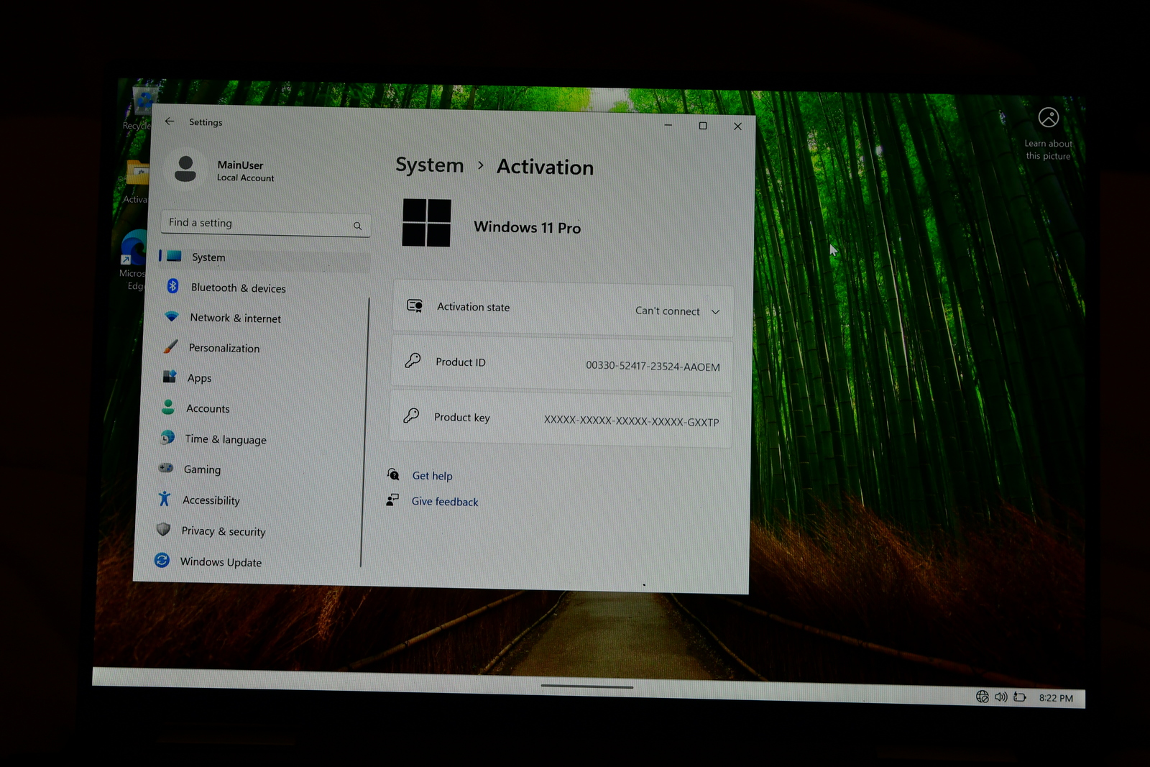Screen dimensions: 1150x767
Task: Maximize the Settings window
Action: (x=703, y=126)
